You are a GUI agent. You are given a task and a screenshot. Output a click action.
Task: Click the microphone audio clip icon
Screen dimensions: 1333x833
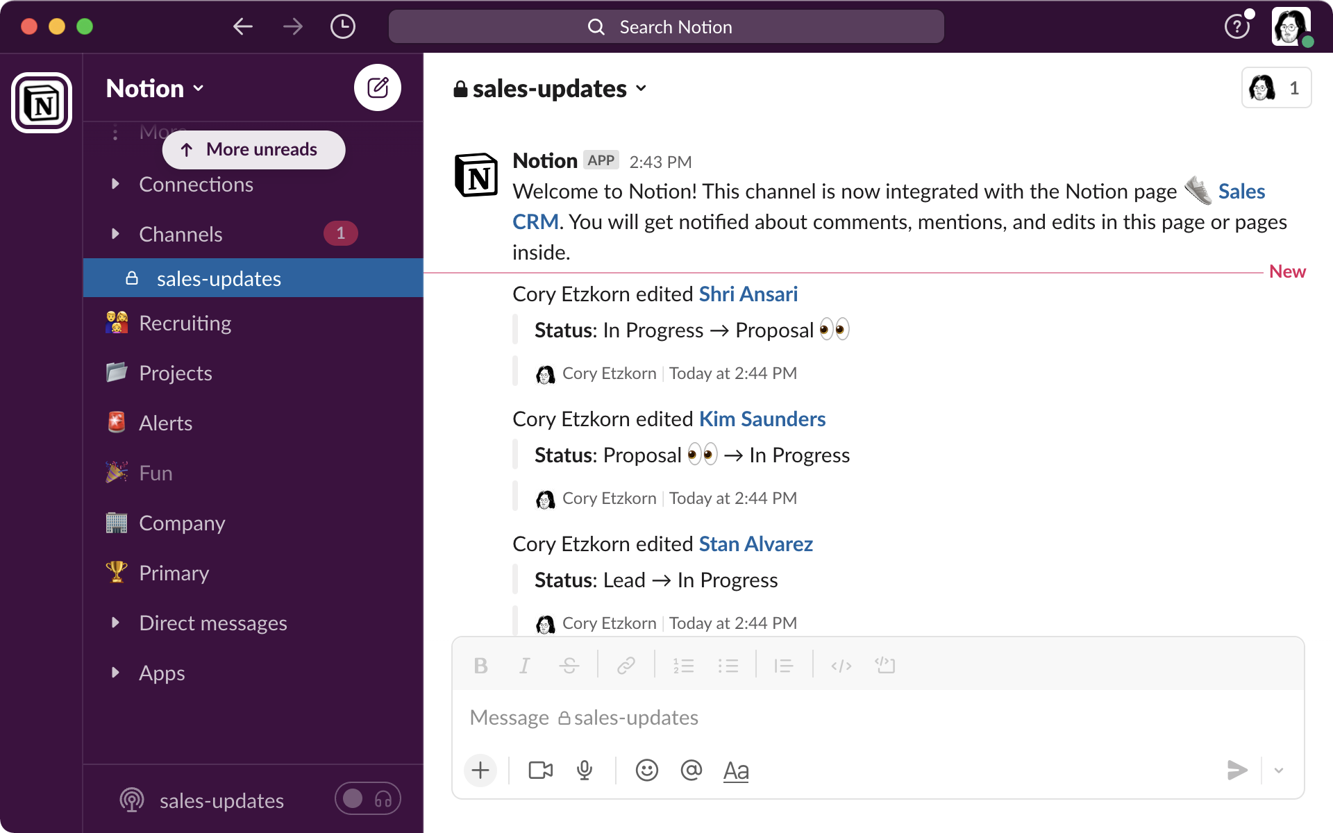pos(585,770)
